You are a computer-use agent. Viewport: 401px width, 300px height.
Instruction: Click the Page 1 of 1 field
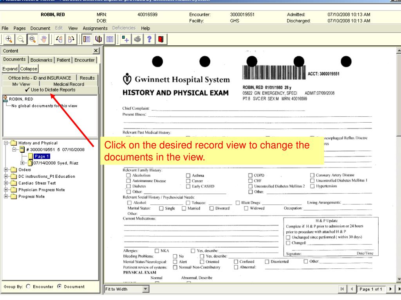(371, 289)
